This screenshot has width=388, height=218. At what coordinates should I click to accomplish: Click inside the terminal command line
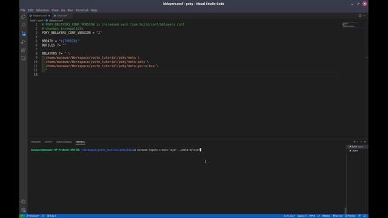(169, 150)
